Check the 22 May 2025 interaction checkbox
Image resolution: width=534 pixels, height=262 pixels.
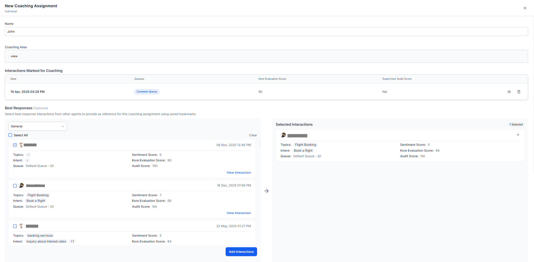pyautogui.click(x=15, y=226)
